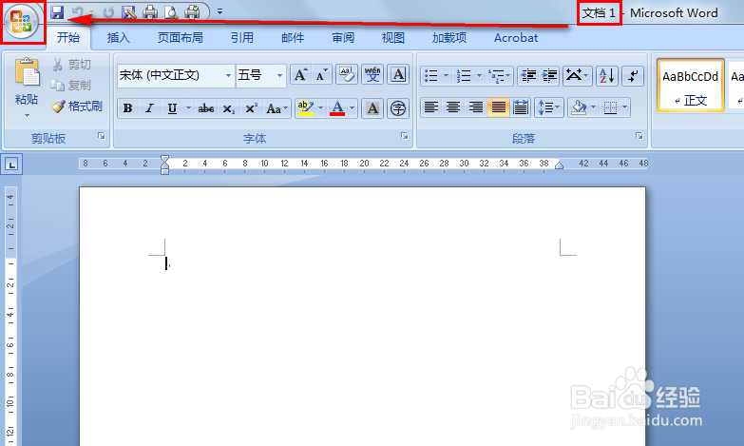Open the 页面布局 tab

(180, 37)
